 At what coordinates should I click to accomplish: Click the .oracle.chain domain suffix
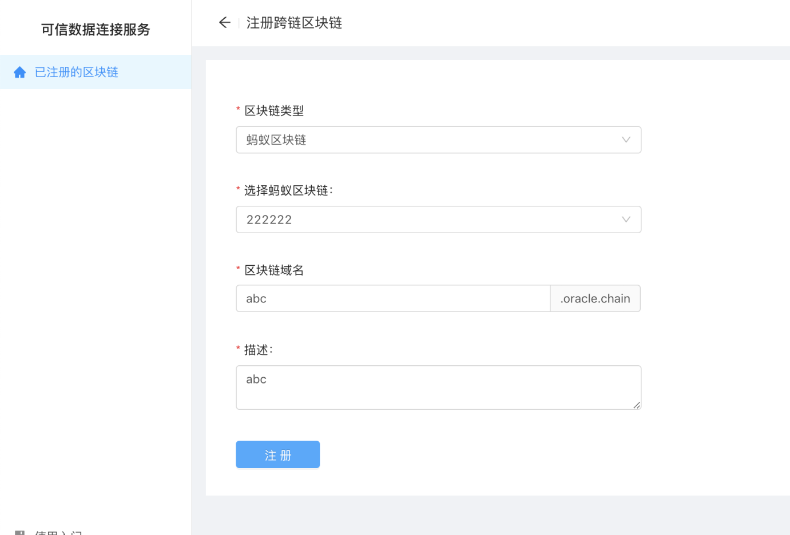595,298
